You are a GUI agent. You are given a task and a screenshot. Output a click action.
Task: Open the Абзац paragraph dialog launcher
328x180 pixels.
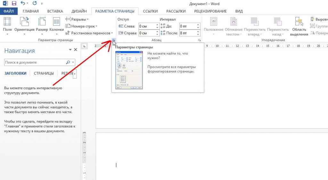[199, 40]
